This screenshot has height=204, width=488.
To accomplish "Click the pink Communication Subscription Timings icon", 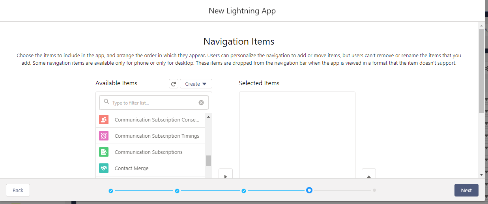I will pyautogui.click(x=103, y=136).
